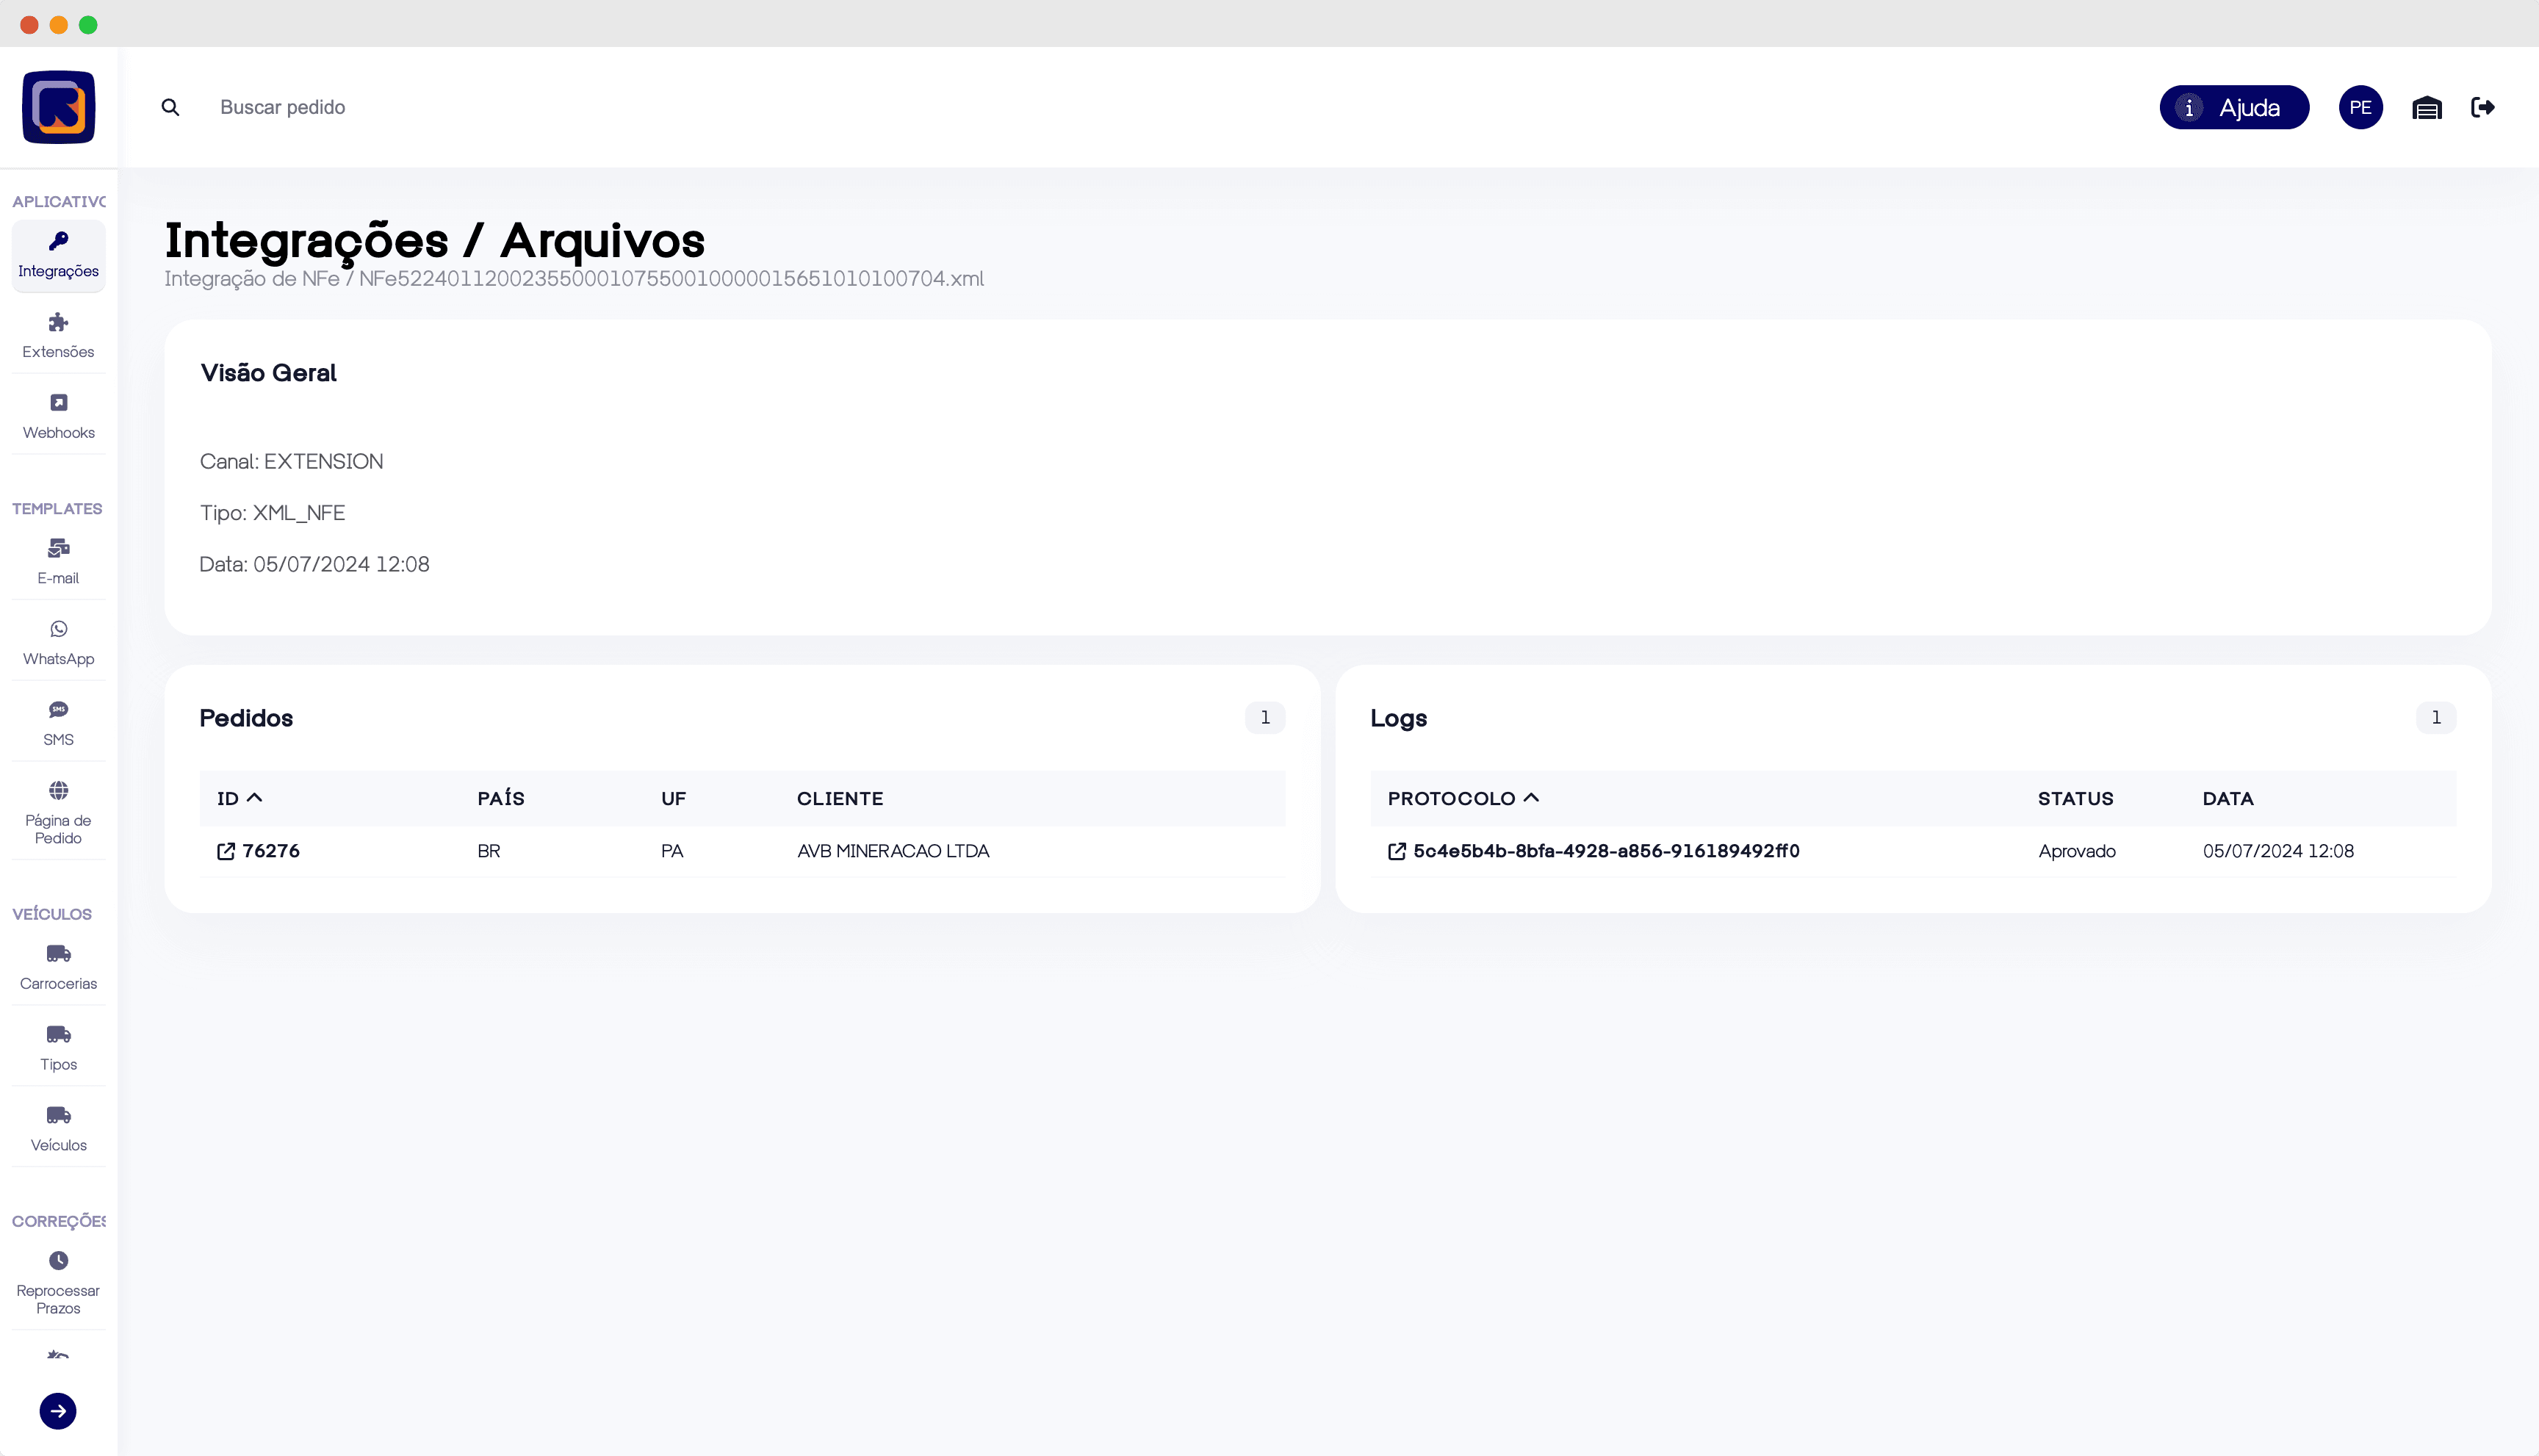Viewport: 2539px width, 1456px height.
Task: Click the logout icon in the header
Action: click(x=2484, y=107)
